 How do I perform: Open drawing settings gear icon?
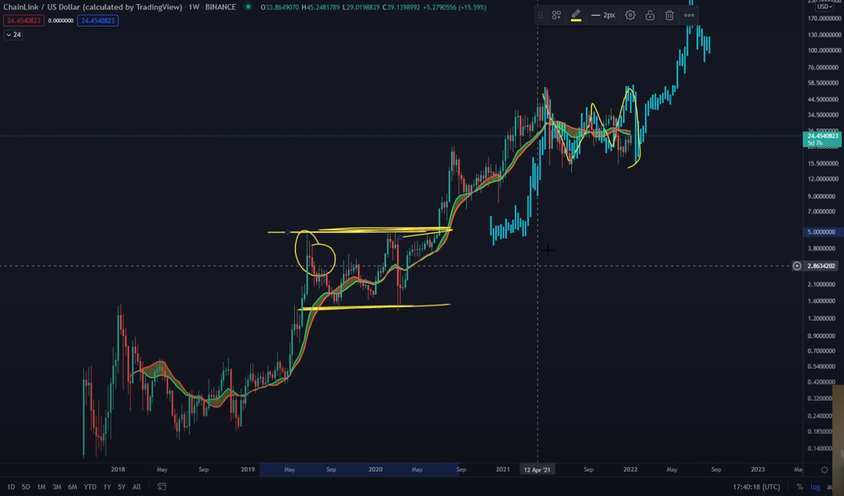coord(630,15)
